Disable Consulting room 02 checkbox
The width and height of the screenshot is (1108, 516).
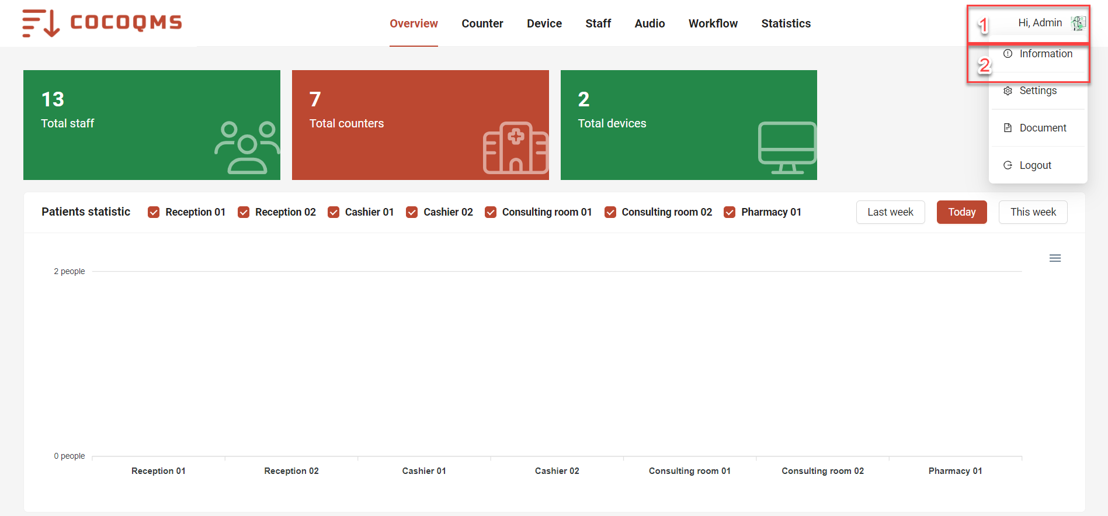(610, 212)
